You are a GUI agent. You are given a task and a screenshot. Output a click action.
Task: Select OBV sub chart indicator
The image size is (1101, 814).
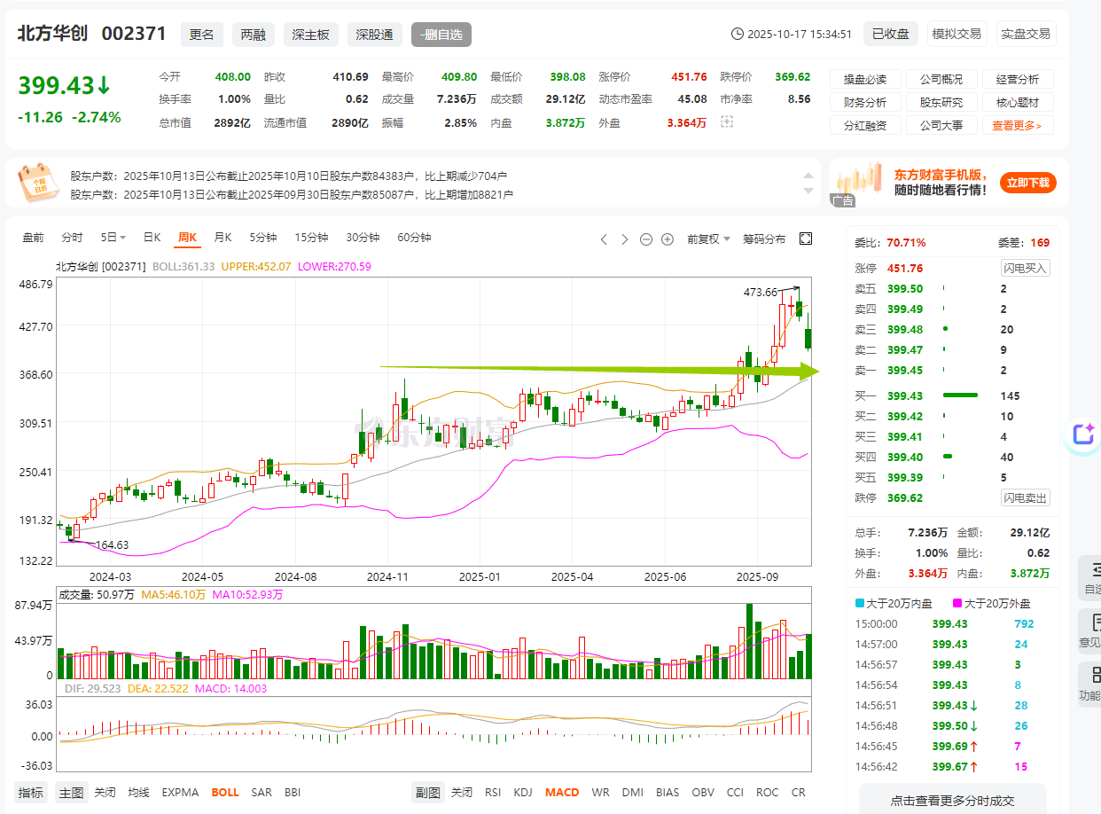point(703,792)
